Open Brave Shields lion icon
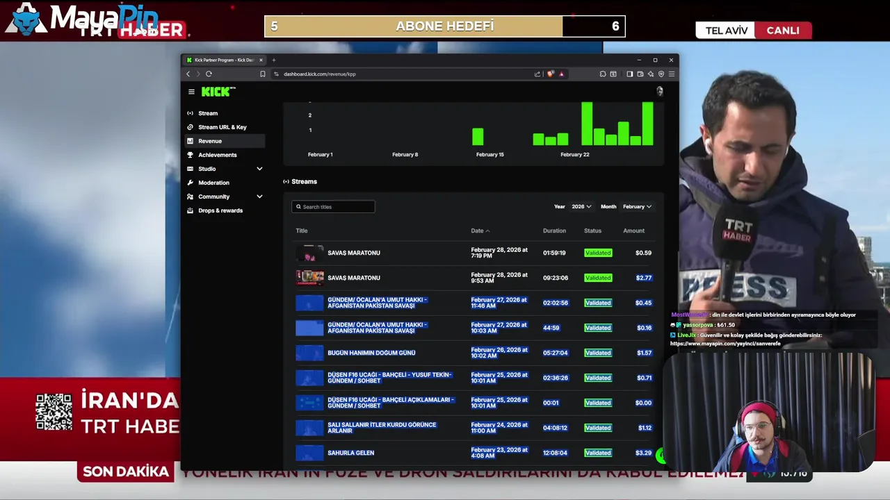 [x=551, y=74]
